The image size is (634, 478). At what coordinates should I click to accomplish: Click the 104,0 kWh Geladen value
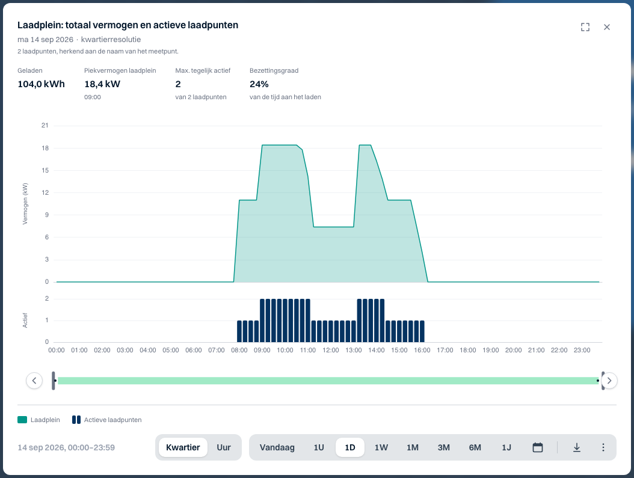(x=42, y=84)
